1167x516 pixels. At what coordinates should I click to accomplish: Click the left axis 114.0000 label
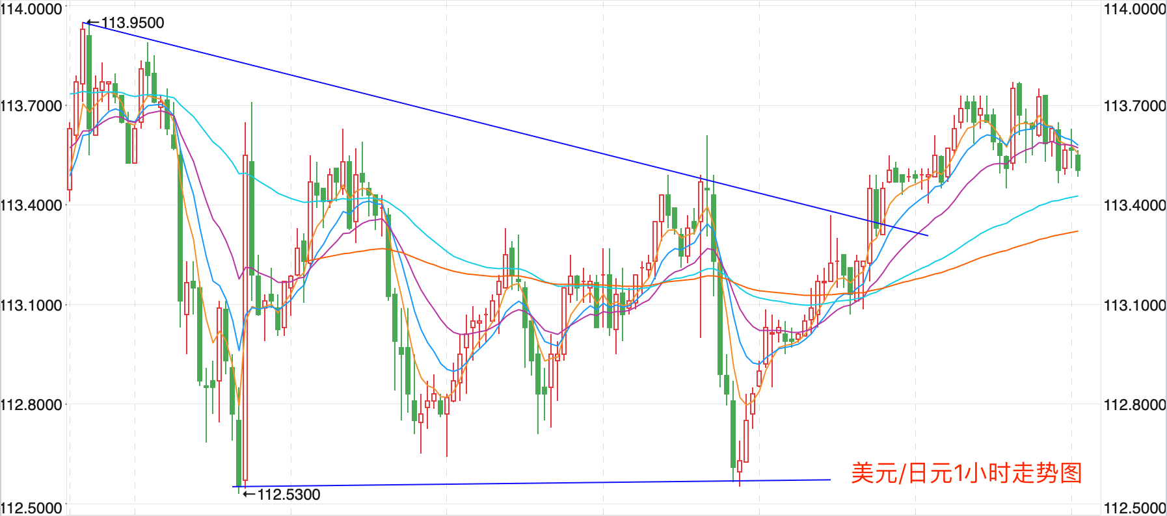pos(31,9)
